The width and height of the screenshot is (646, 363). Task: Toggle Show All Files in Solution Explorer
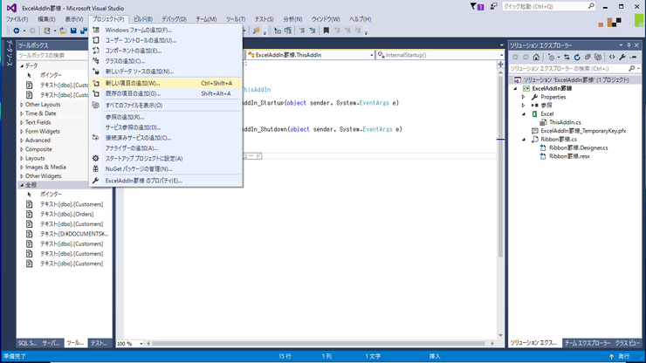[x=598, y=58]
